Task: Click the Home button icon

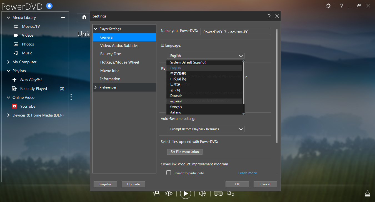Action: [x=84, y=17]
